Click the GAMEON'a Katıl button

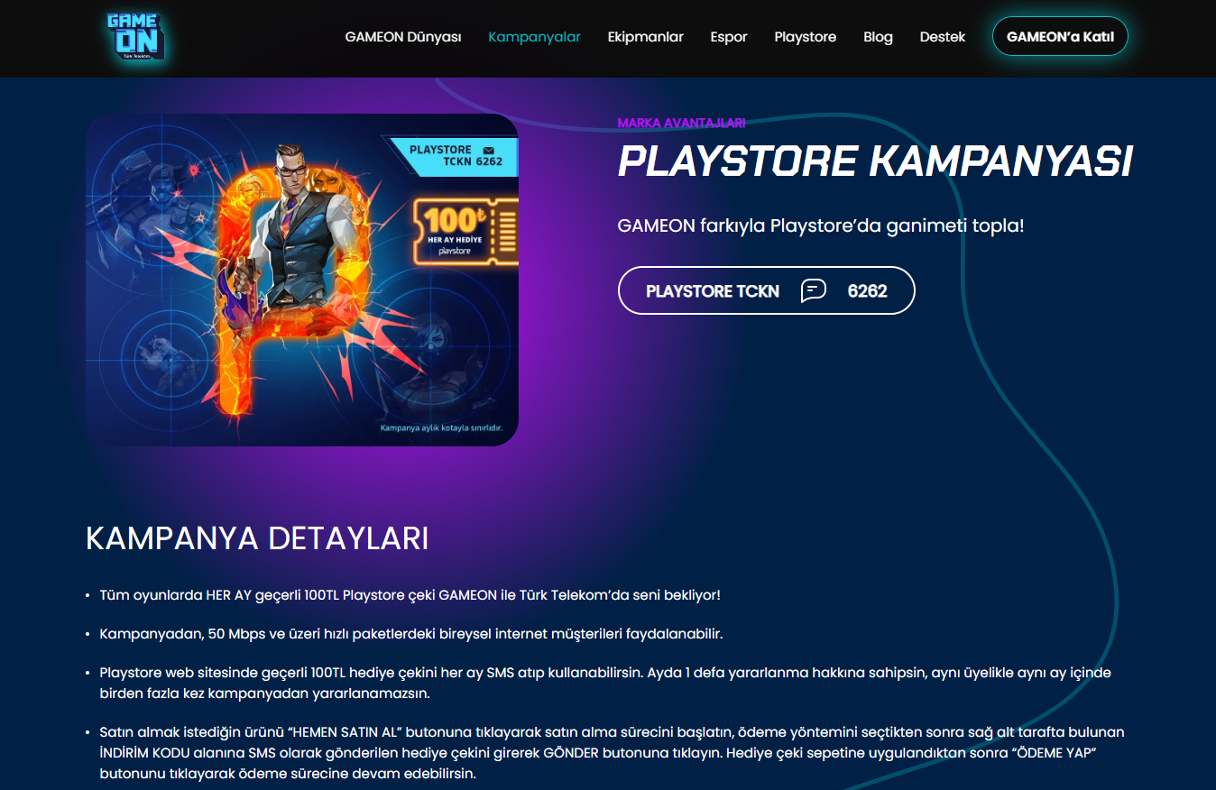click(1060, 37)
